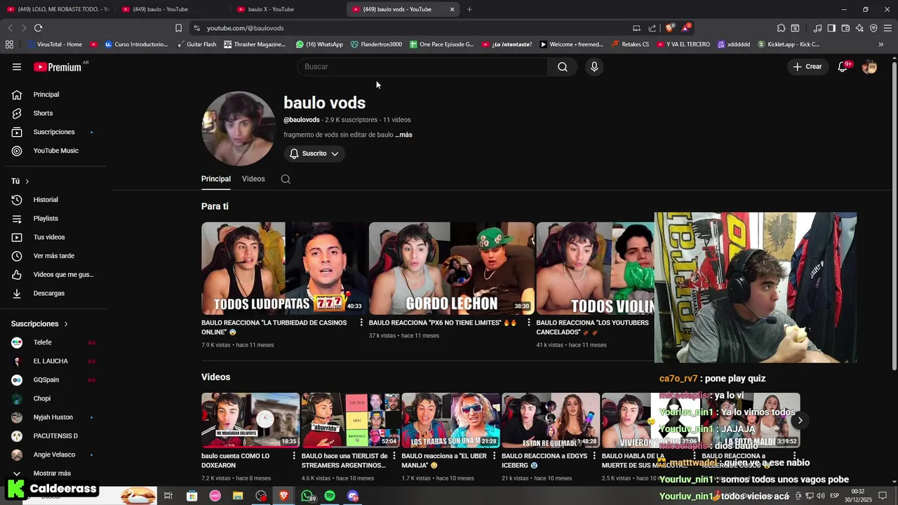This screenshot has height=505, width=898.
Task: Reload the page
Action: (x=38, y=28)
